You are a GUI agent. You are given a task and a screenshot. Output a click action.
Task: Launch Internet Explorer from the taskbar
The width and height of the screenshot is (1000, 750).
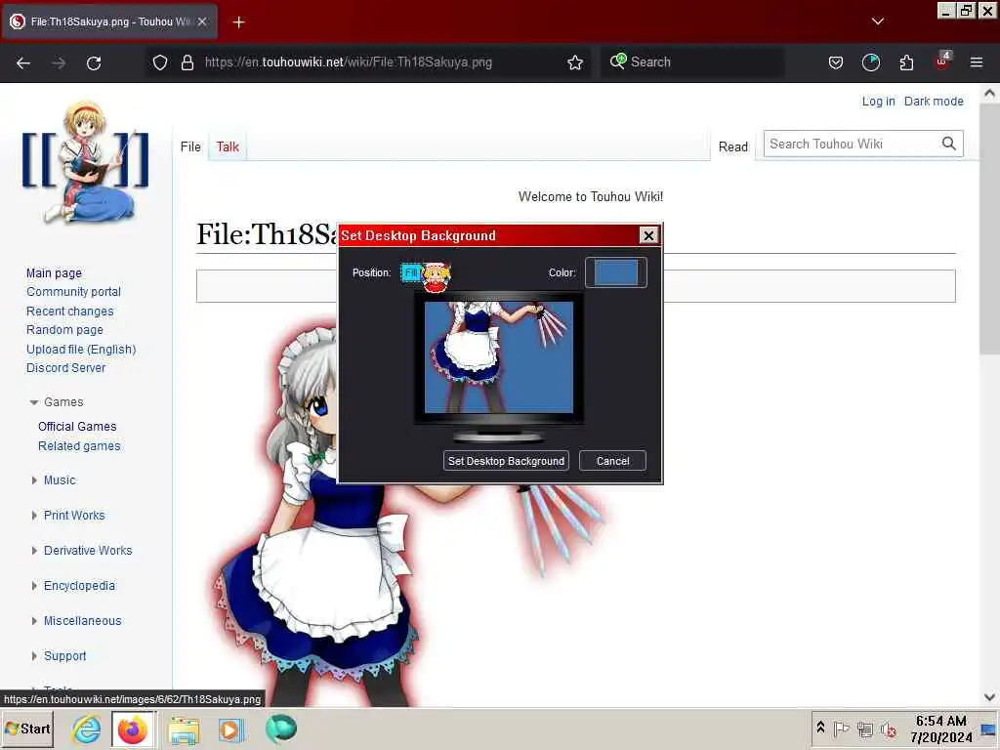[x=86, y=729]
